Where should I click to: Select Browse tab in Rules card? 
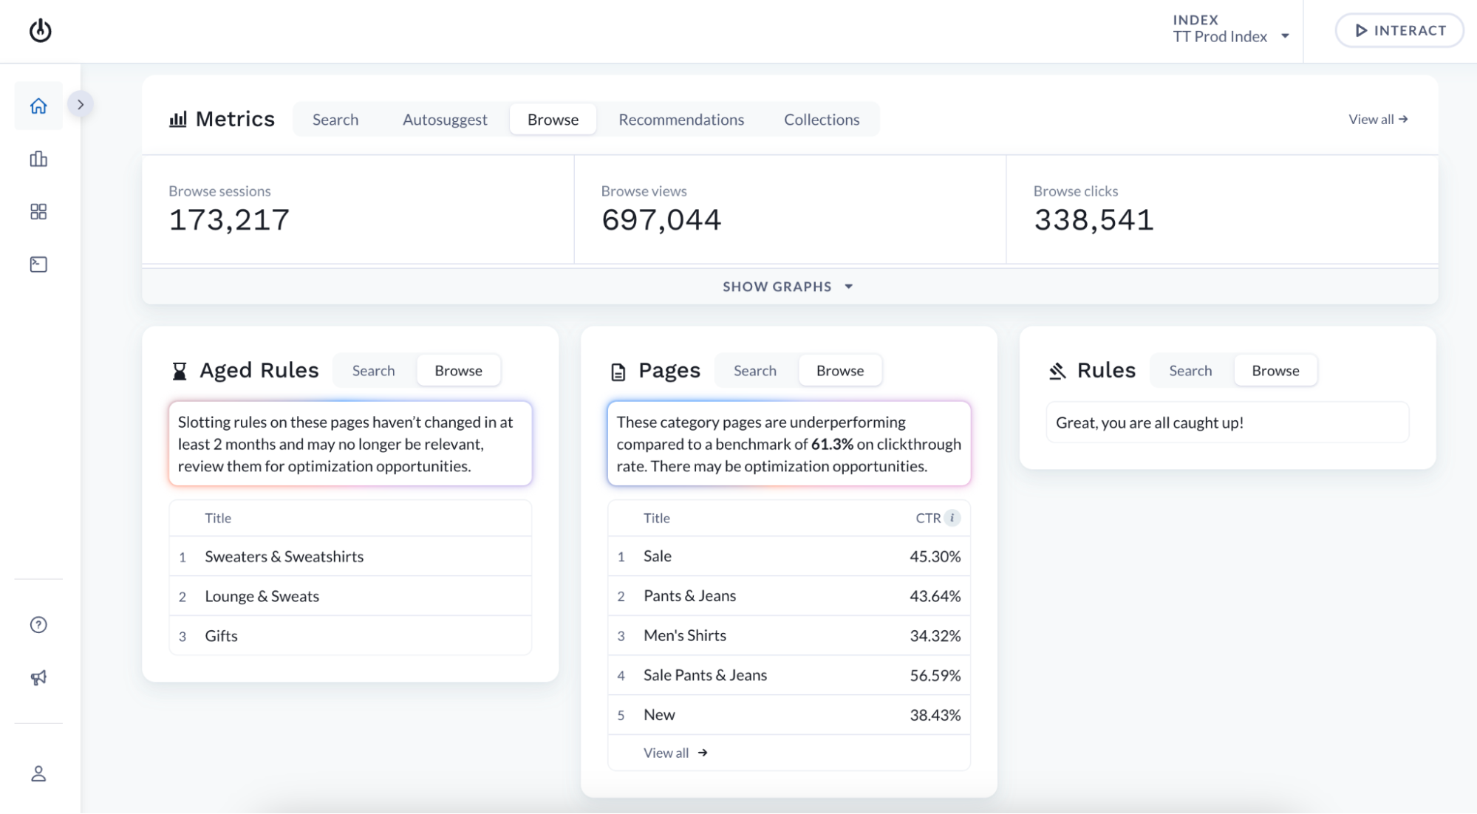click(x=1275, y=371)
